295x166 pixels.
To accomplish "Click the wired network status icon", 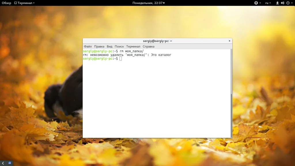I will [x=277, y=3].
